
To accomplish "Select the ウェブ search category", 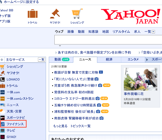I will pyautogui.click(x=59, y=31).
